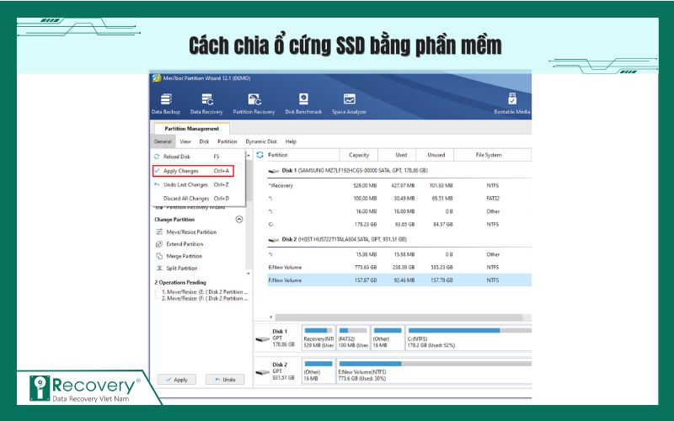
Task: Select the F:New Volume partition row
Action: pos(399,280)
